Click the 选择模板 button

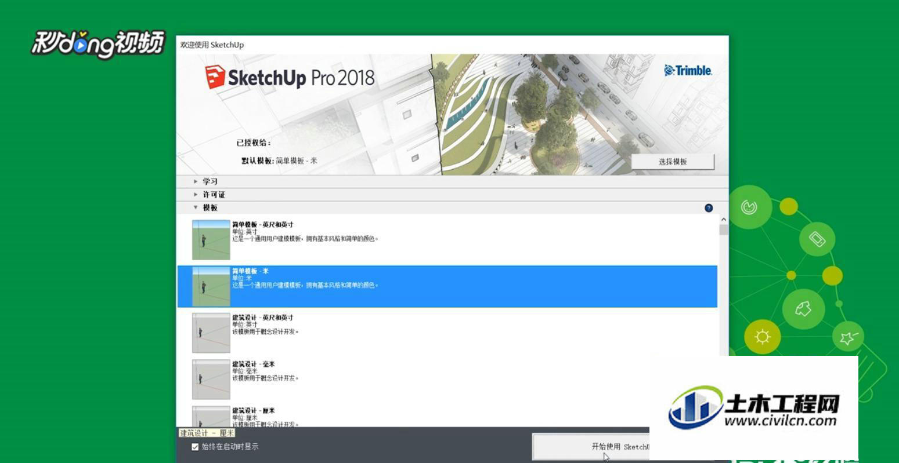click(x=673, y=162)
